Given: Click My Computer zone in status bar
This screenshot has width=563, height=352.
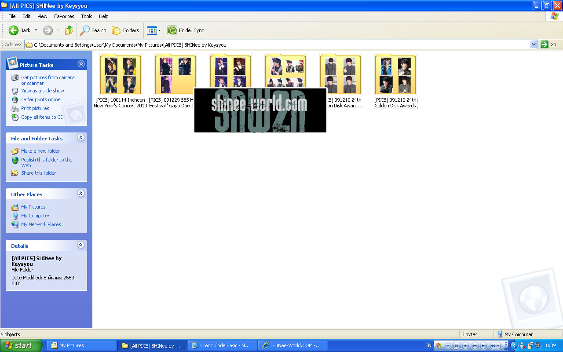Looking at the screenshot, I should (x=515, y=334).
